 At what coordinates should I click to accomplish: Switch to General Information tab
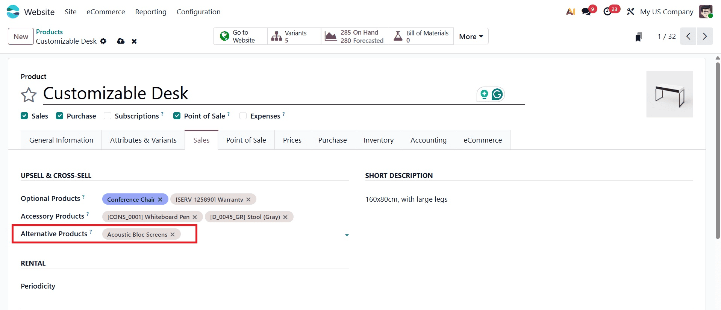point(61,140)
